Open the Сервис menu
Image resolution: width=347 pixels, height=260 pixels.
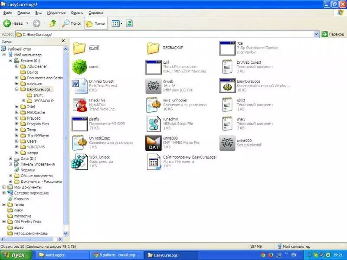click(x=77, y=13)
